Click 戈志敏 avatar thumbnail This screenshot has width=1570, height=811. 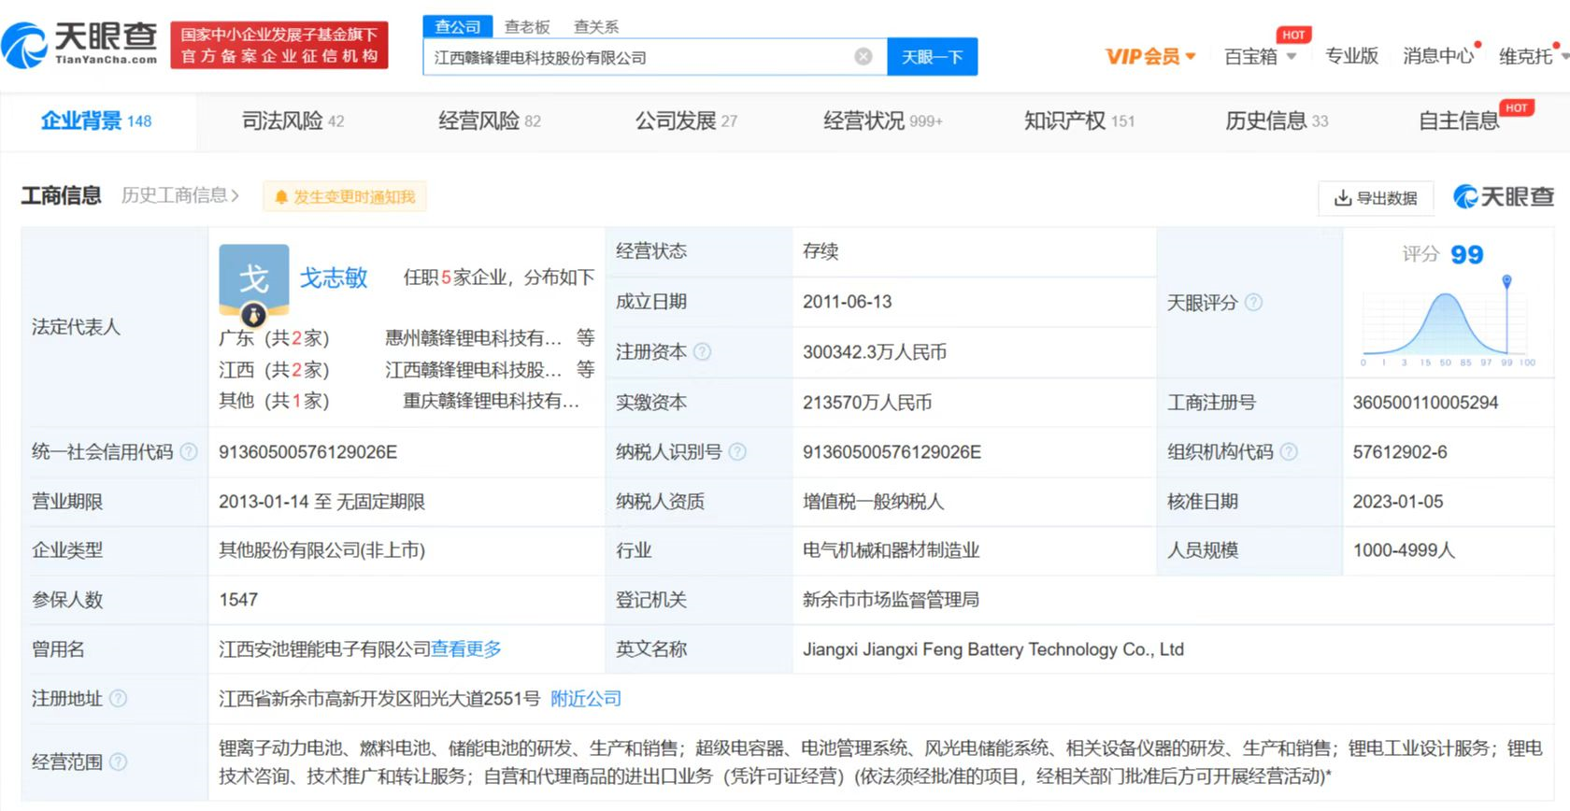(x=253, y=278)
